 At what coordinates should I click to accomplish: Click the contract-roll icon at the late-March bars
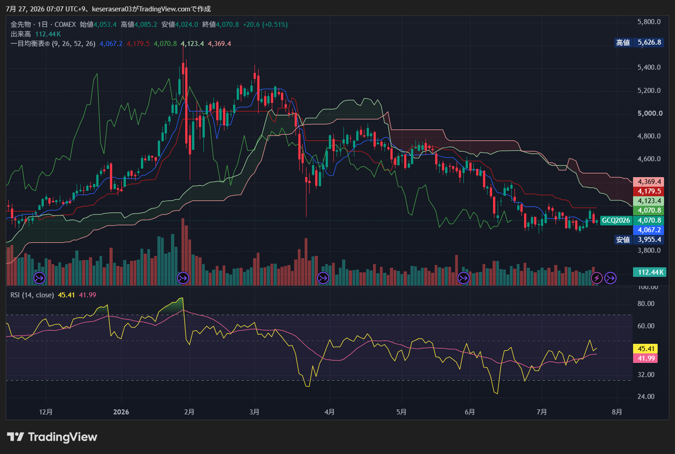pyautogui.click(x=323, y=277)
